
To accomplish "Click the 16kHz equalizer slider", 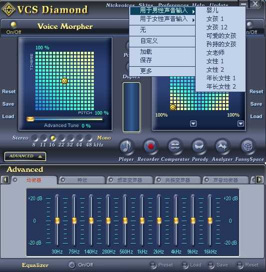I will click(x=210, y=221).
